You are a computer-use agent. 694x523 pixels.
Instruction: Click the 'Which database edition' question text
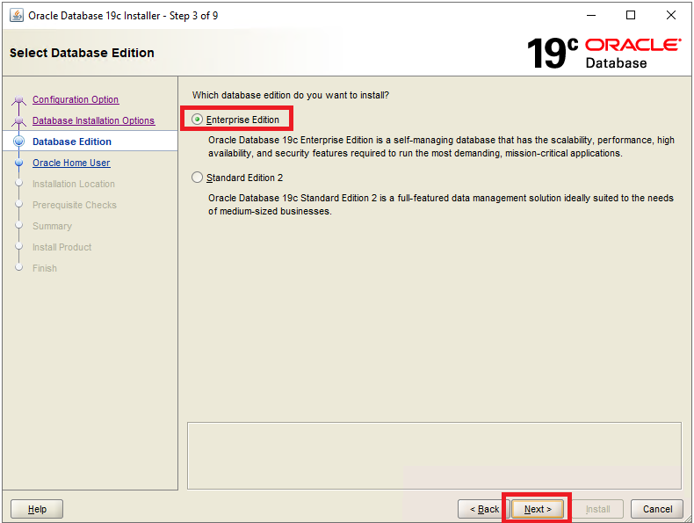(291, 95)
